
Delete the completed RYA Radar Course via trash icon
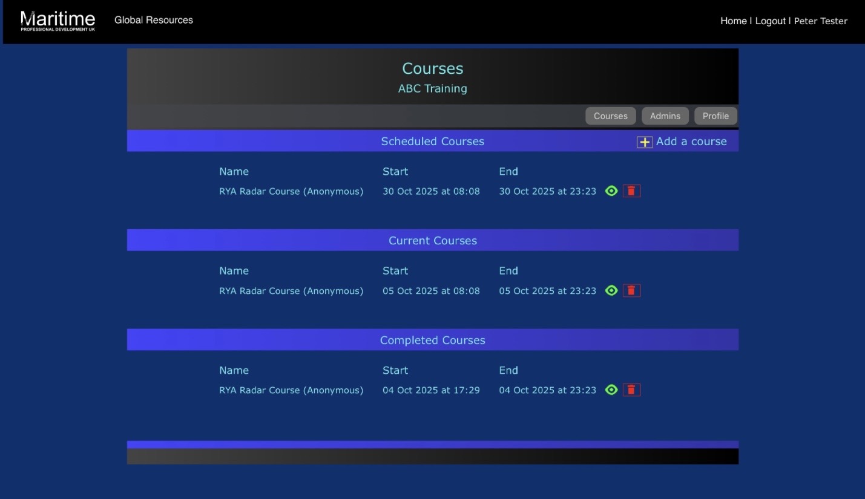(631, 390)
